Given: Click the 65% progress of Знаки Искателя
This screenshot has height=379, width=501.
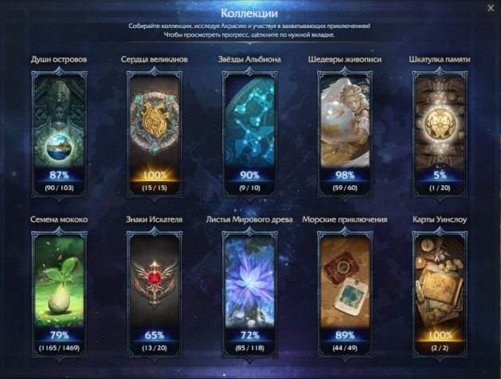Looking at the screenshot, I should coord(155,335).
